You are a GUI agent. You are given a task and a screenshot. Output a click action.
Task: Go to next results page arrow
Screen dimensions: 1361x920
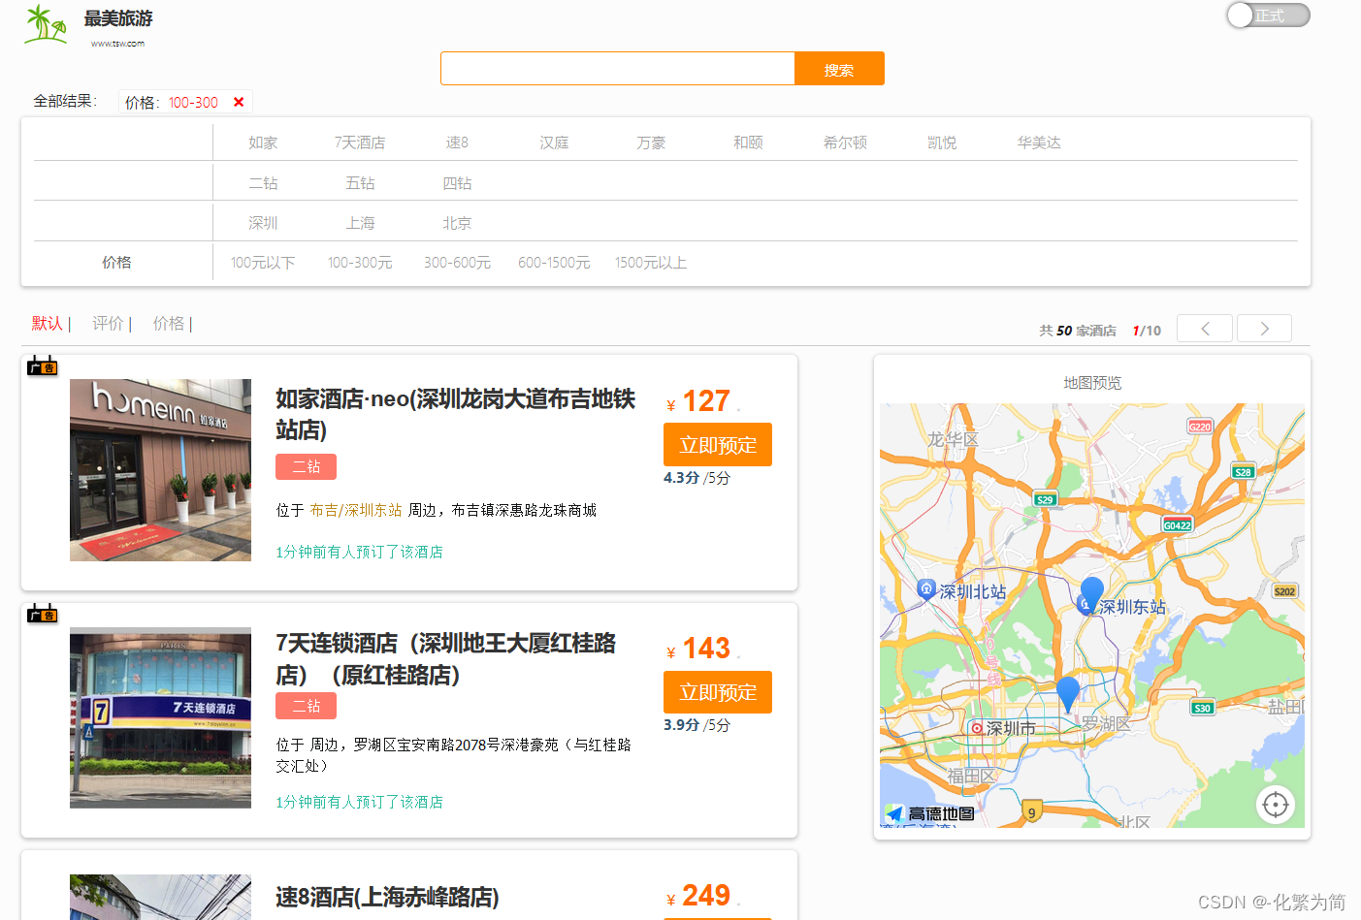pos(1264,329)
